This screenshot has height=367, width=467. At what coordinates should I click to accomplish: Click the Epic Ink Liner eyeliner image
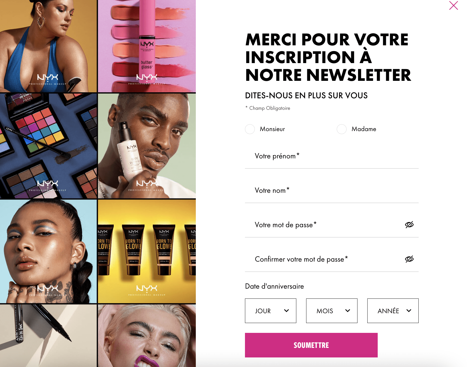point(48,336)
